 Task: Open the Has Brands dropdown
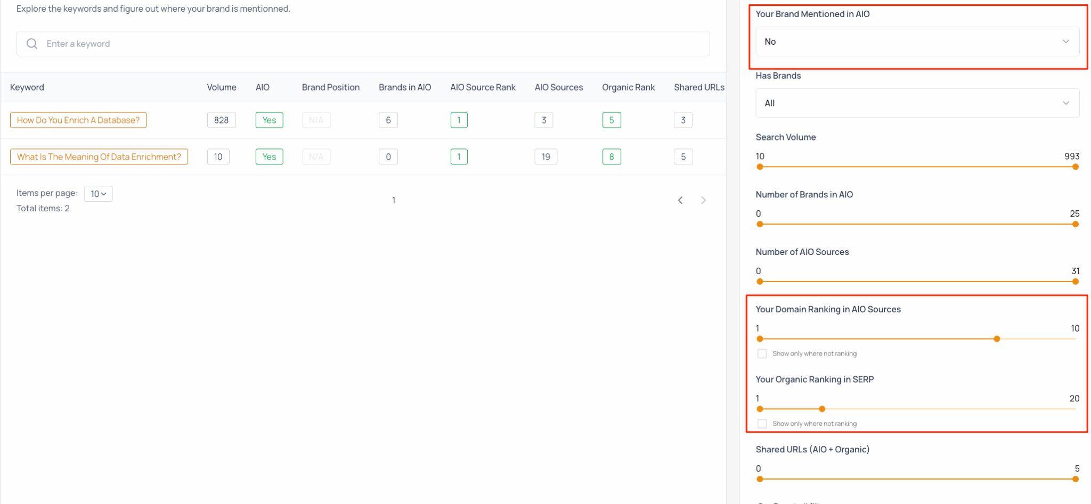point(917,103)
